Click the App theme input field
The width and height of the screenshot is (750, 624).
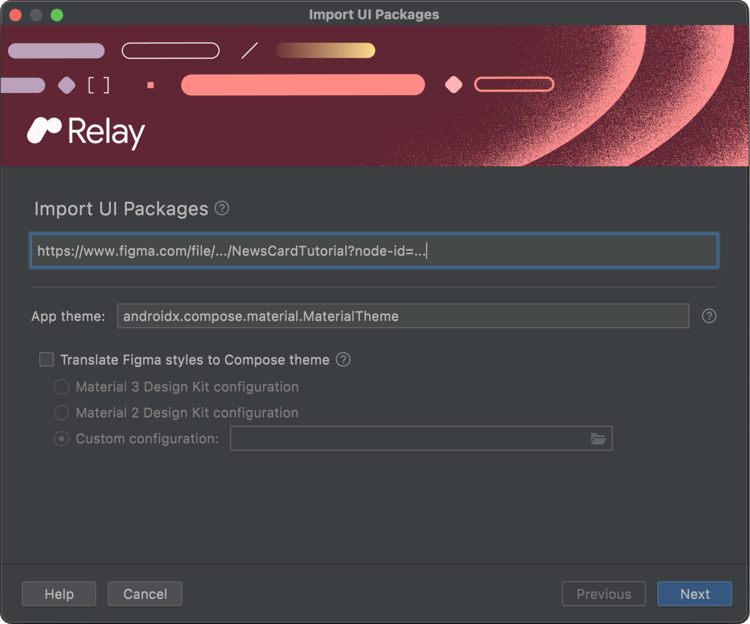(x=404, y=315)
